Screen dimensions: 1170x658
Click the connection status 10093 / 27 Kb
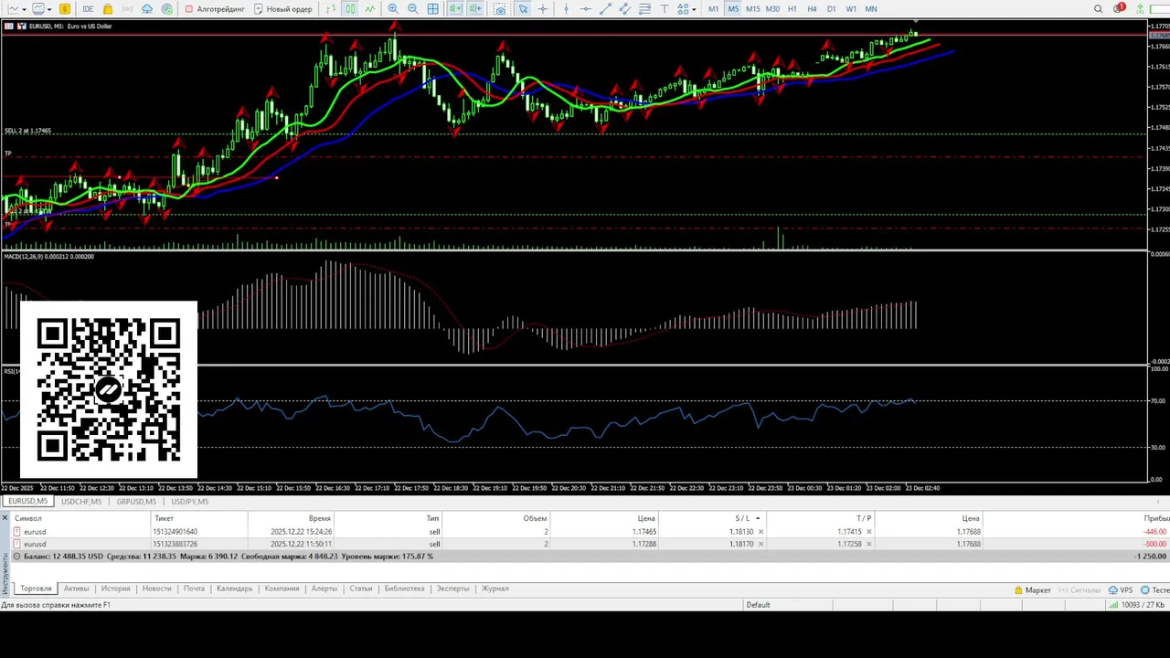[x=1138, y=605]
